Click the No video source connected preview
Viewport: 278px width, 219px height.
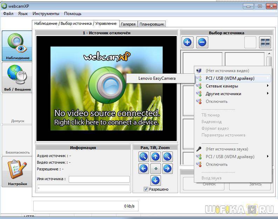pos(107,89)
